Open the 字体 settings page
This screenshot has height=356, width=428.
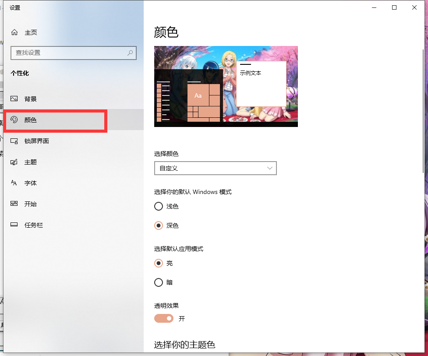(74, 183)
